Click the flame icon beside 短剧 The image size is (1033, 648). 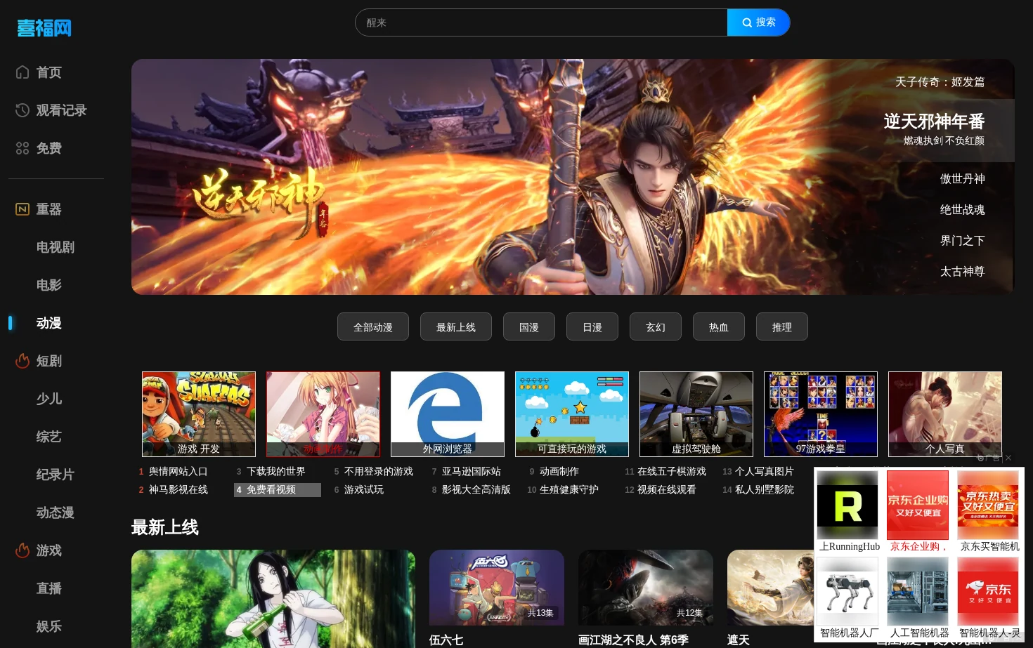[x=22, y=361]
